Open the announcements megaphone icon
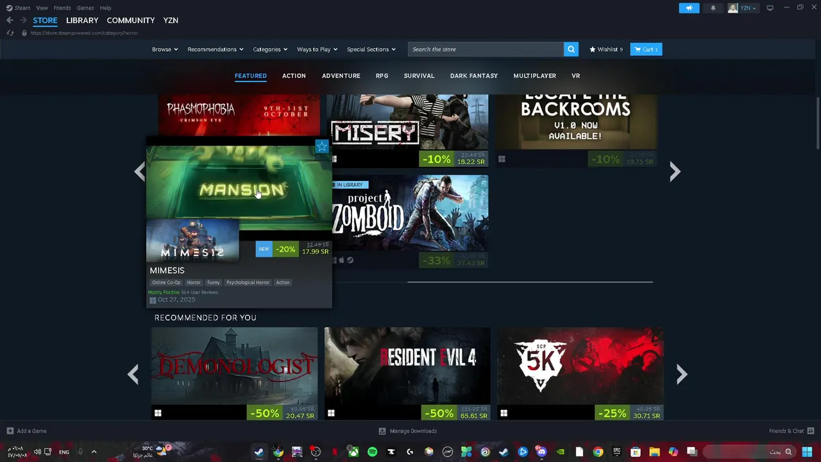Image resolution: width=821 pixels, height=462 pixels. [689, 8]
